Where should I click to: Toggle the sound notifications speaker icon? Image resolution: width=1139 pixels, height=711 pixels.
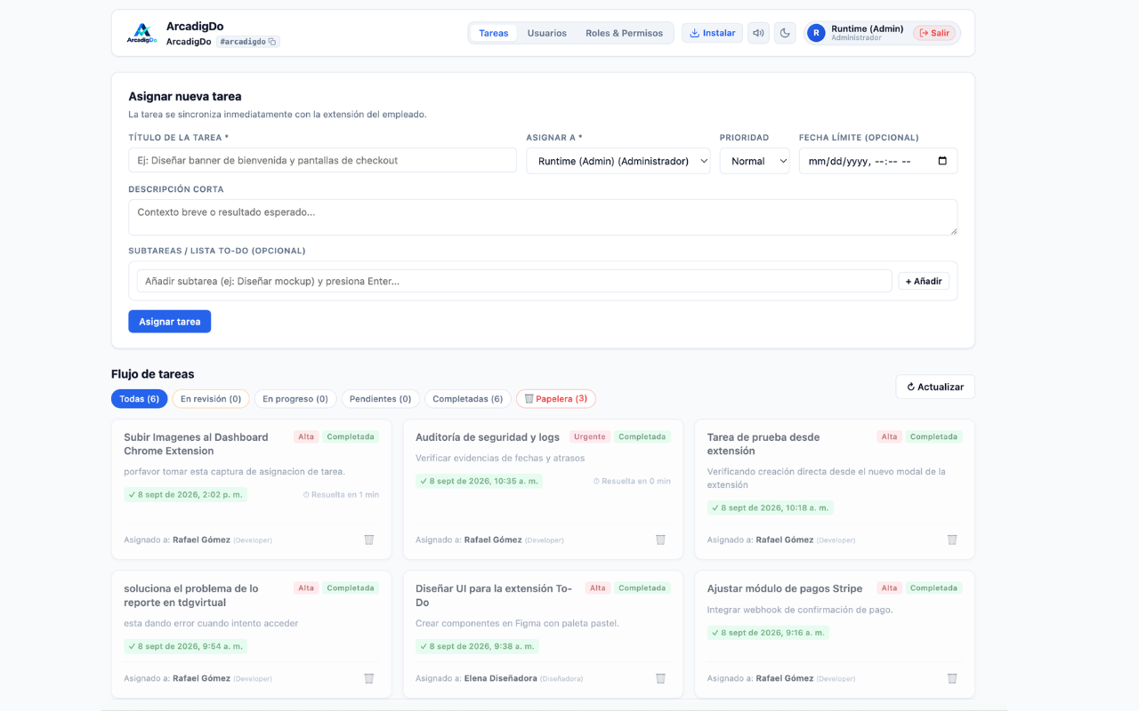pos(758,33)
